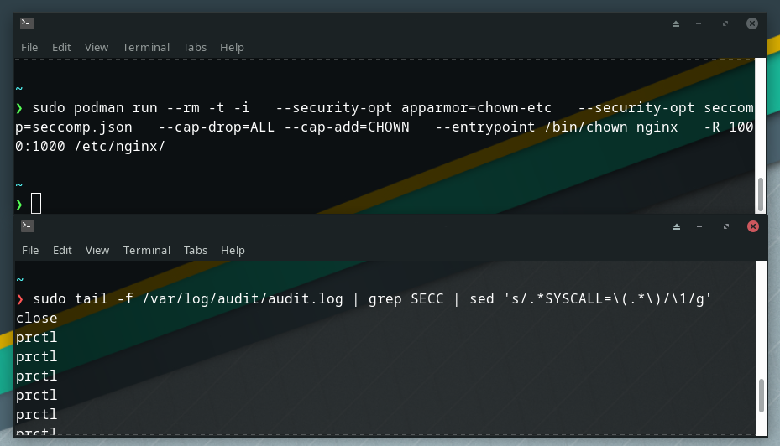The image size is (780, 446).
Task: Roll up the bottom terminal window
Action: click(x=678, y=226)
